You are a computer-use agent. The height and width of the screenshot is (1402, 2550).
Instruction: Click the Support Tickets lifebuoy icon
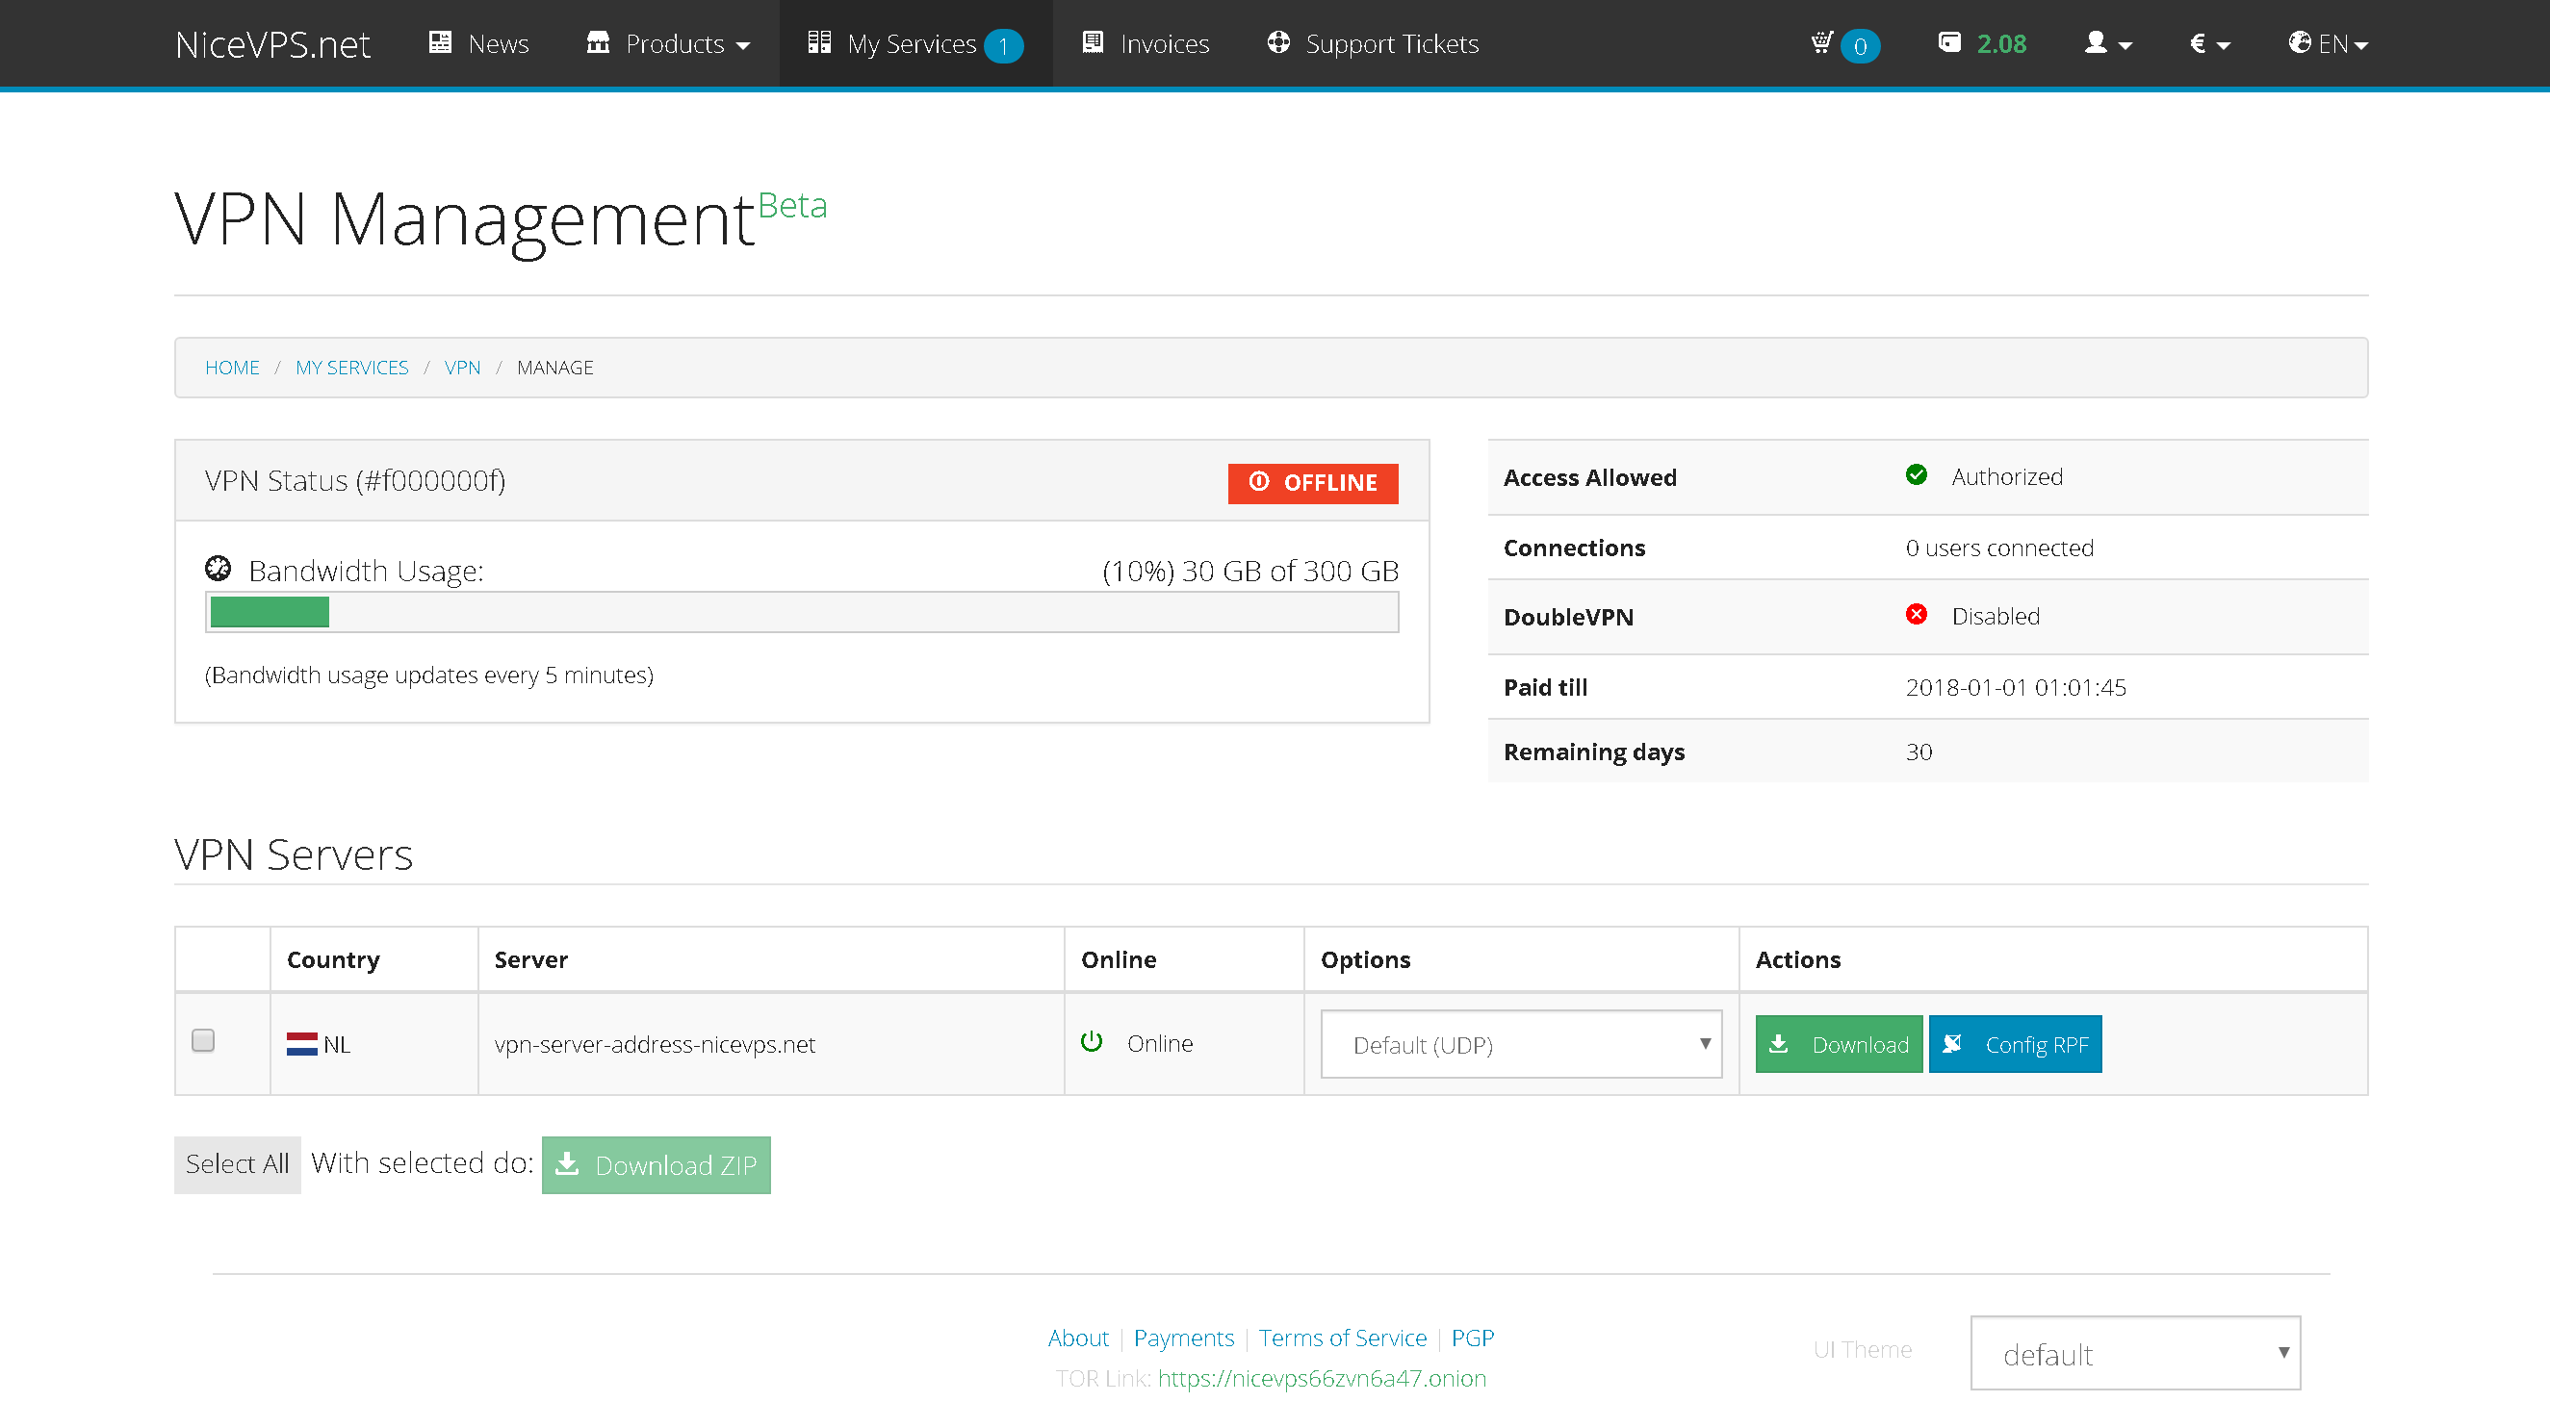(x=1278, y=43)
